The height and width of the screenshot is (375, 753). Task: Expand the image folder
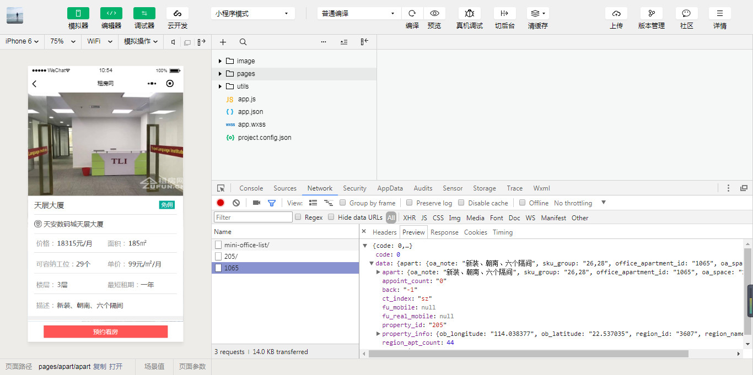click(x=220, y=61)
